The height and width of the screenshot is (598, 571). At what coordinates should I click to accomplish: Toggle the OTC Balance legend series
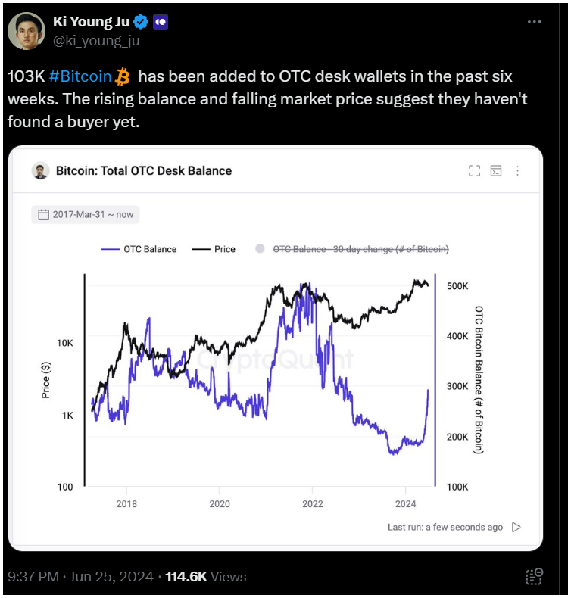pos(139,249)
